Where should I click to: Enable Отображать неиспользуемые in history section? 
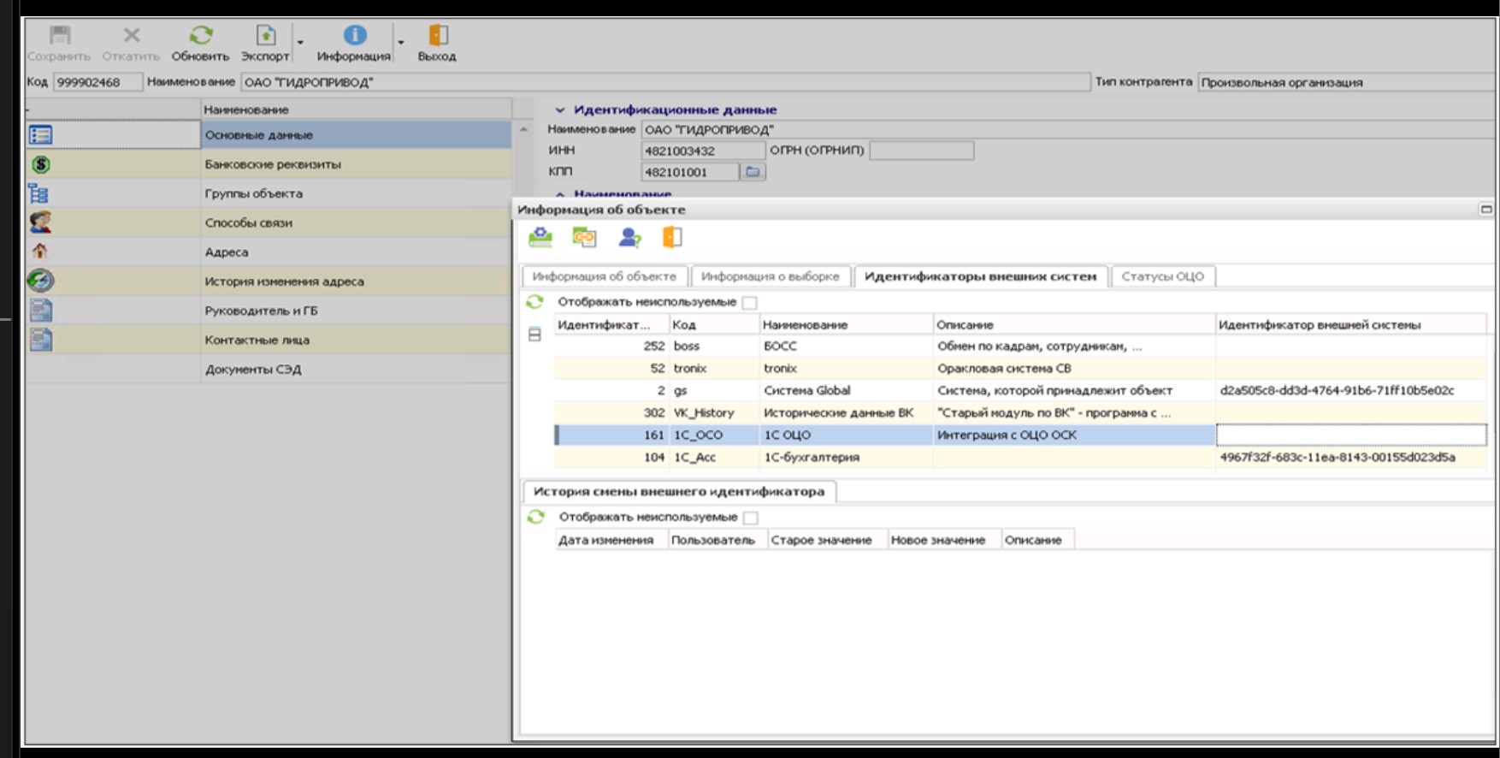[751, 518]
